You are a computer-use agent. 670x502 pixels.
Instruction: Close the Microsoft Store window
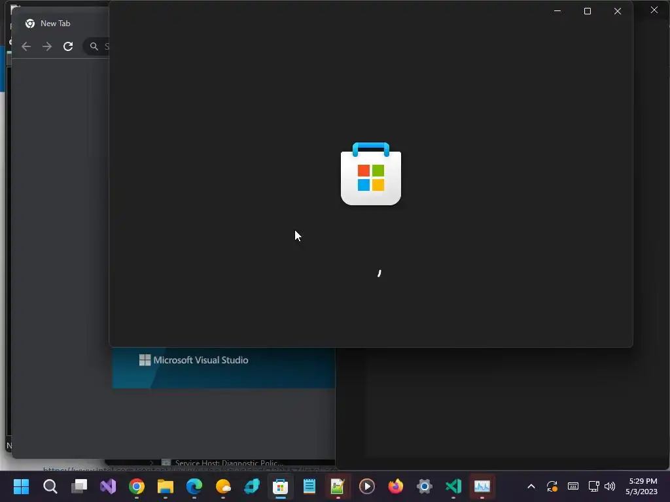[x=618, y=11]
